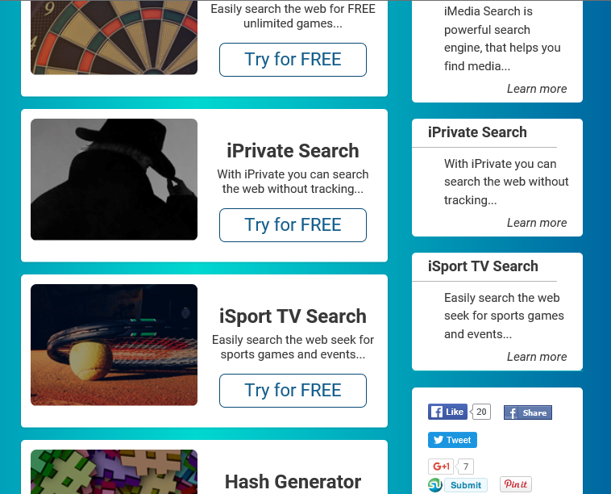Click the Facebook Like button
The image size is (611, 494).
(x=447, y=412)
